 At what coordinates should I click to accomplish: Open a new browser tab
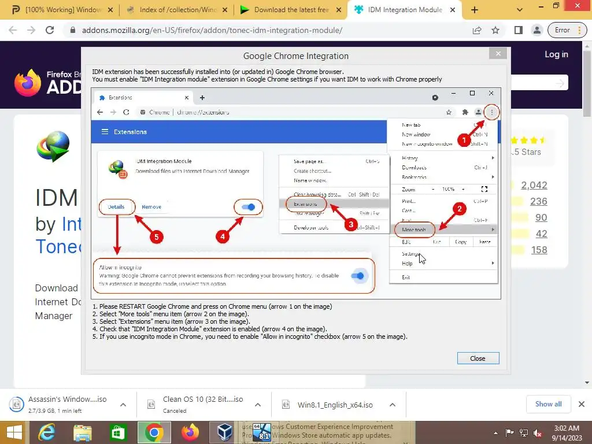tap(475, 10)
